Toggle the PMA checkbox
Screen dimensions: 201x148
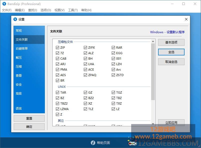point(57,70)
